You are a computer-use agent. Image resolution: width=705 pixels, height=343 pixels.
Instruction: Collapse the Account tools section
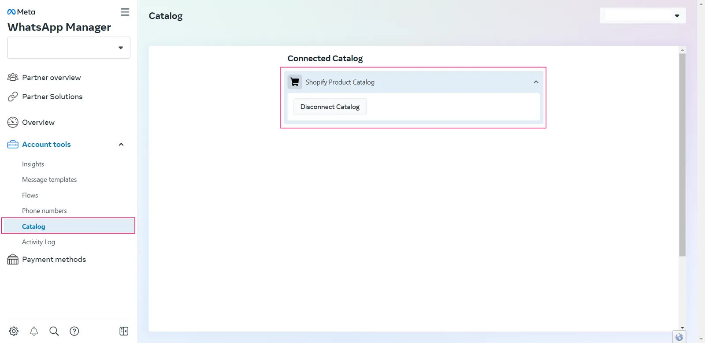point(121,145)
